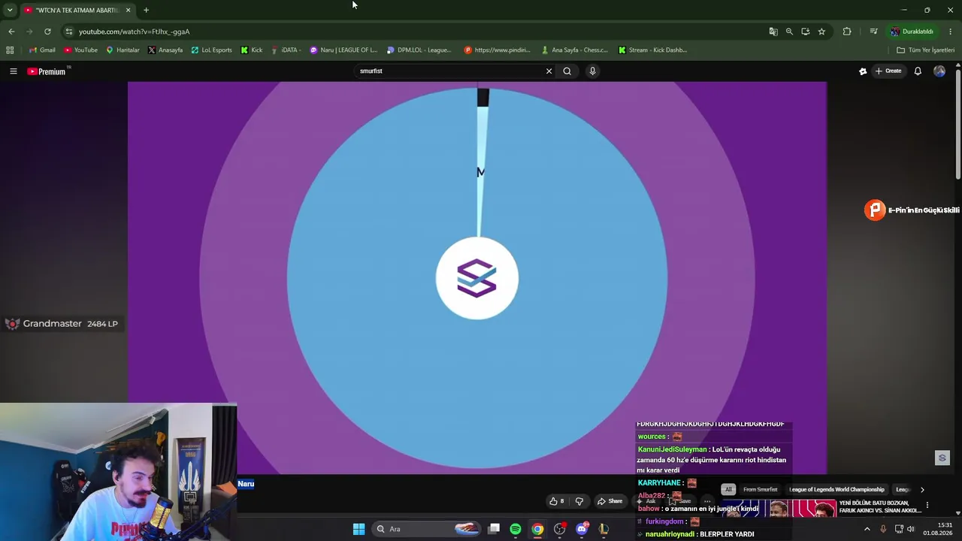Viewport: 962px width, 541px height.
Task: Show hidden system tray icons
Action: pyautogui.click(x=867, y=529)
